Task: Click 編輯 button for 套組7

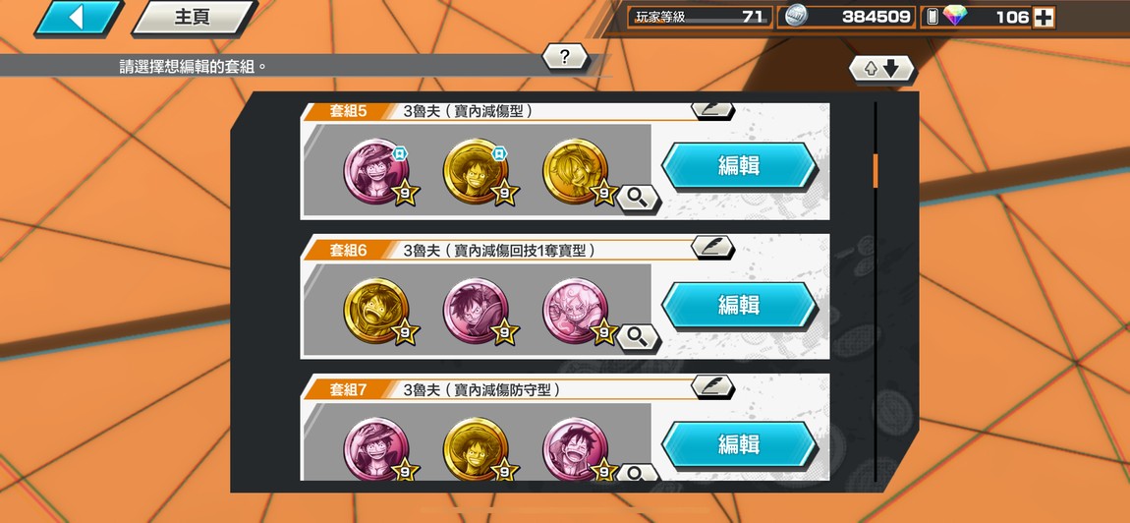Action: [739, 443]
